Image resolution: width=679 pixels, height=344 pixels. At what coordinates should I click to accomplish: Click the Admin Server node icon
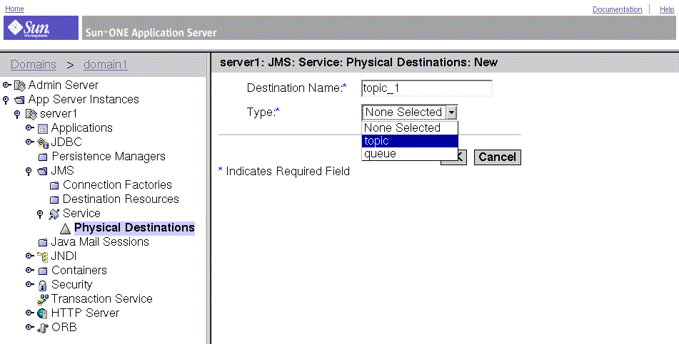pyautogui.click(x=20, y=85)
